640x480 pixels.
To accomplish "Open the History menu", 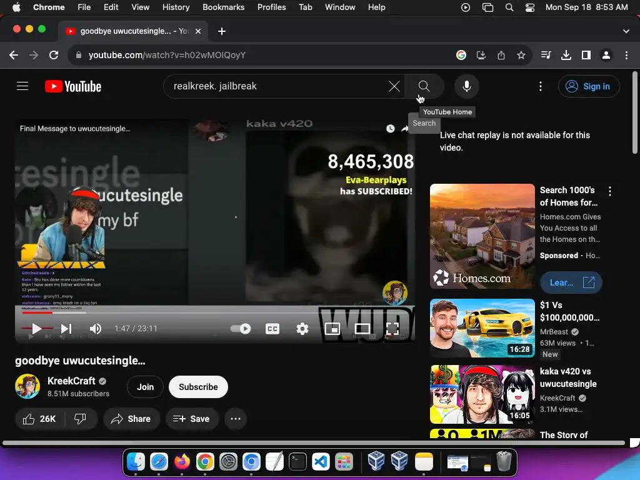I will (176, 7).
